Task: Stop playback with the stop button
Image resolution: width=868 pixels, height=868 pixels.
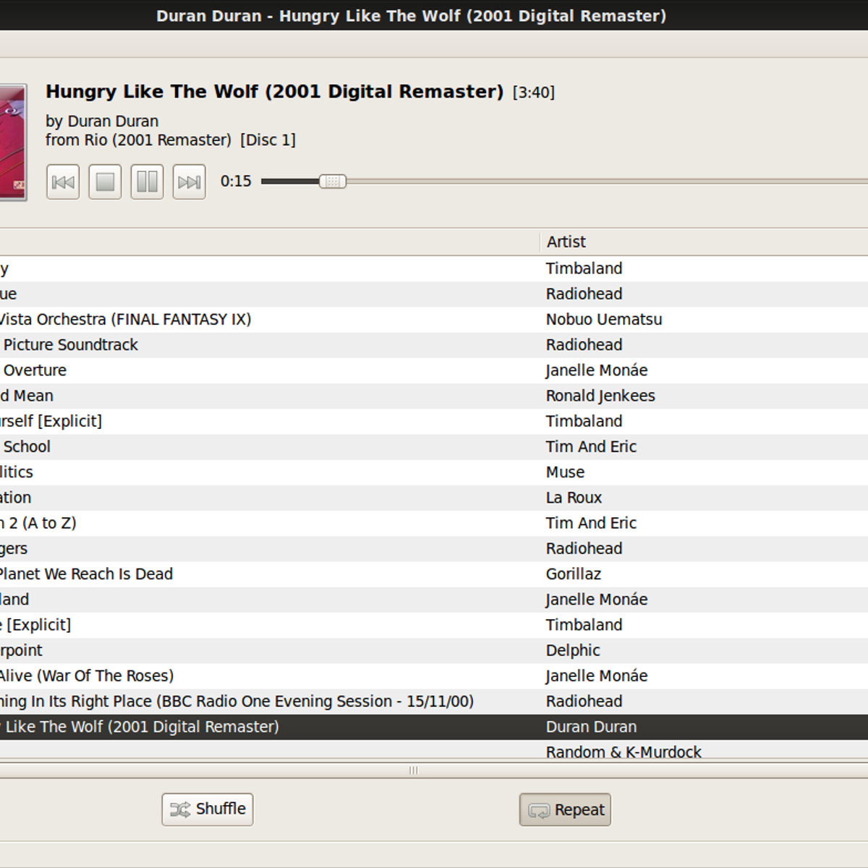Action: [105, 182]
